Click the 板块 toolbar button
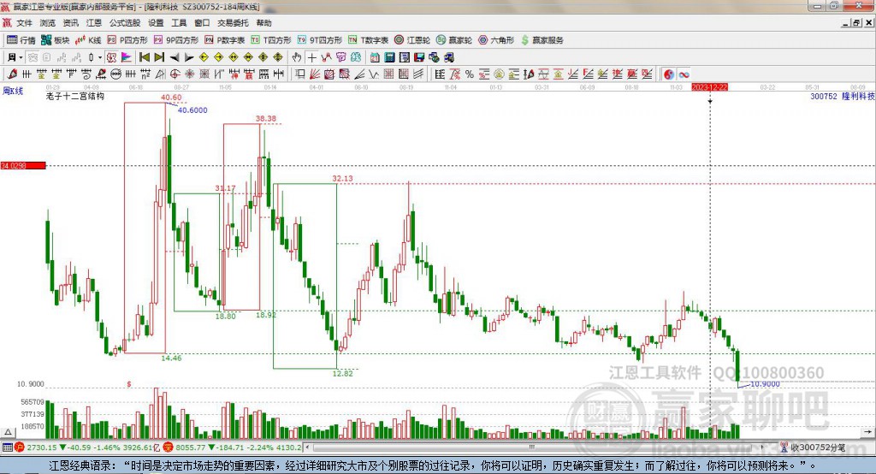 (56, 40)
